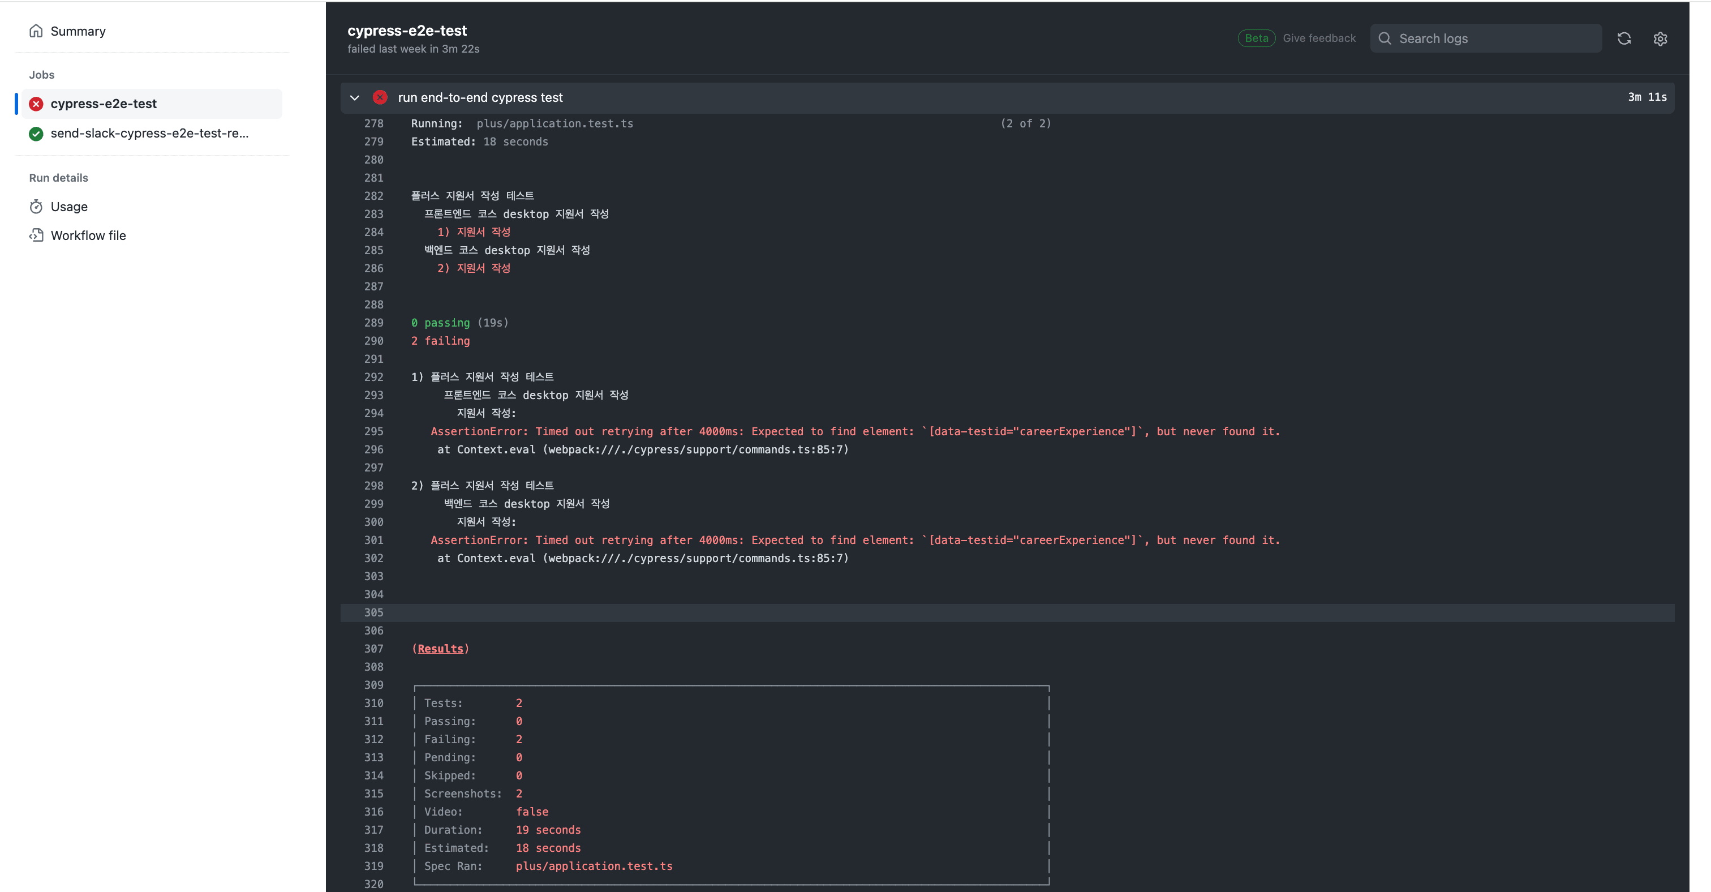1711x892 pixels.
Task: Click the 'Duration: 19 seconds' row
Action: (502, 830)
